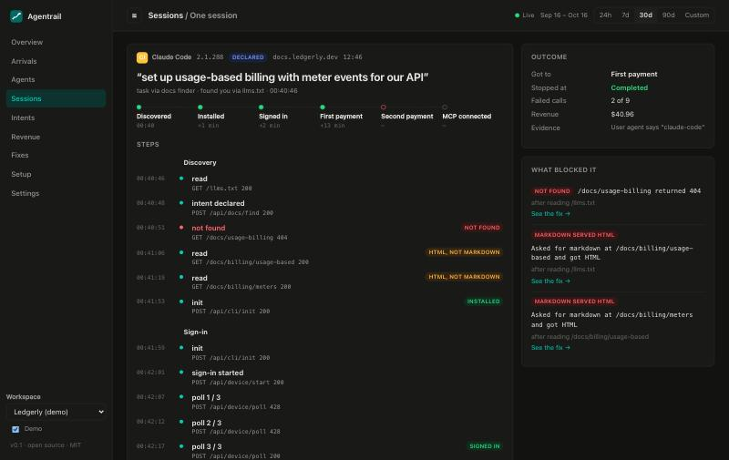The image size is (729, 460).
Task: Click the NOT FOUND badge in steps list
Action: point(482,228)
